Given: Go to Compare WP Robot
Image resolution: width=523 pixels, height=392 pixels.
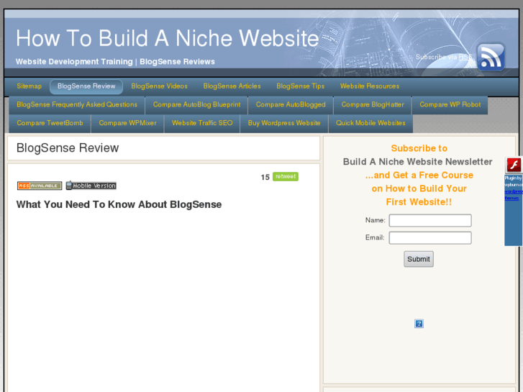Looking at the screenshot, I should point(450,105).
